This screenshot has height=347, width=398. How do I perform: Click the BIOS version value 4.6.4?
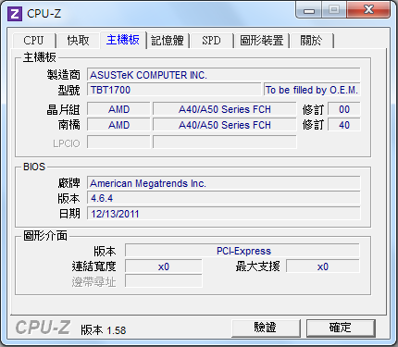[224, 198]
